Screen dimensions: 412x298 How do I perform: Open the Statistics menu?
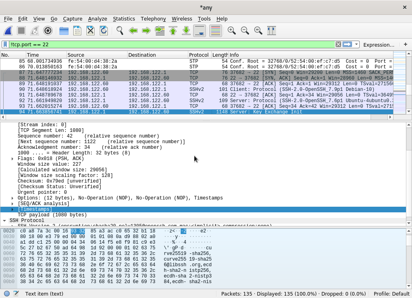124,19
